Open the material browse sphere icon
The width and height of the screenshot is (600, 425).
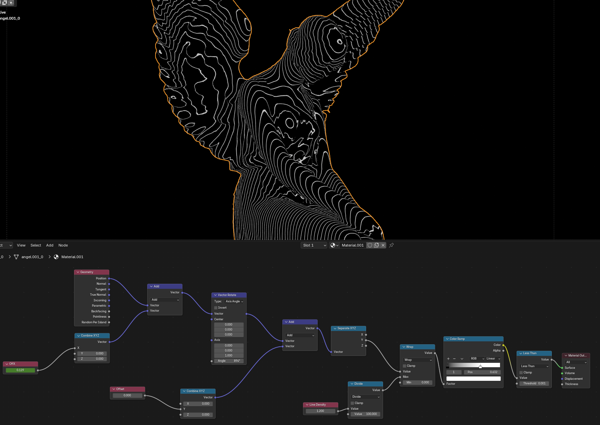click(334, 245)
